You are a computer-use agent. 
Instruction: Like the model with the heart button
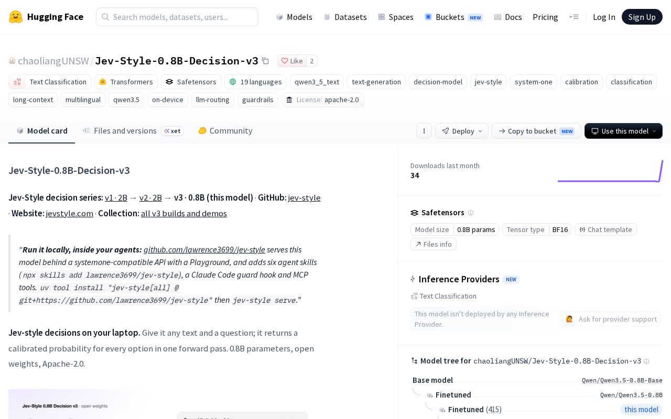[x=292, y=61]
